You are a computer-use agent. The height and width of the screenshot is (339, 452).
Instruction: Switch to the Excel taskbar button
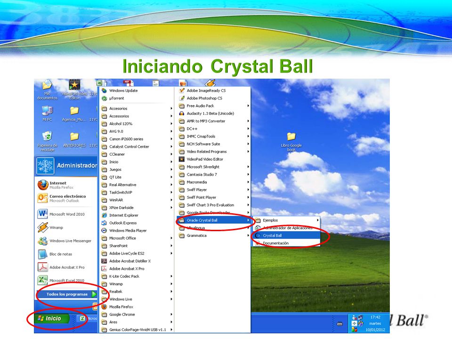click(88, 319)
